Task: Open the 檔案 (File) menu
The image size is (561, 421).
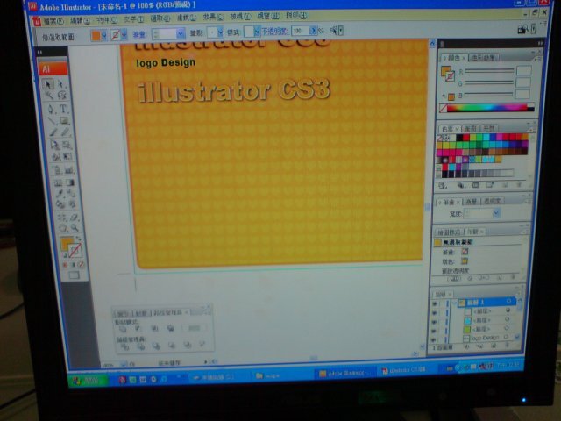Action: [53, 21]
